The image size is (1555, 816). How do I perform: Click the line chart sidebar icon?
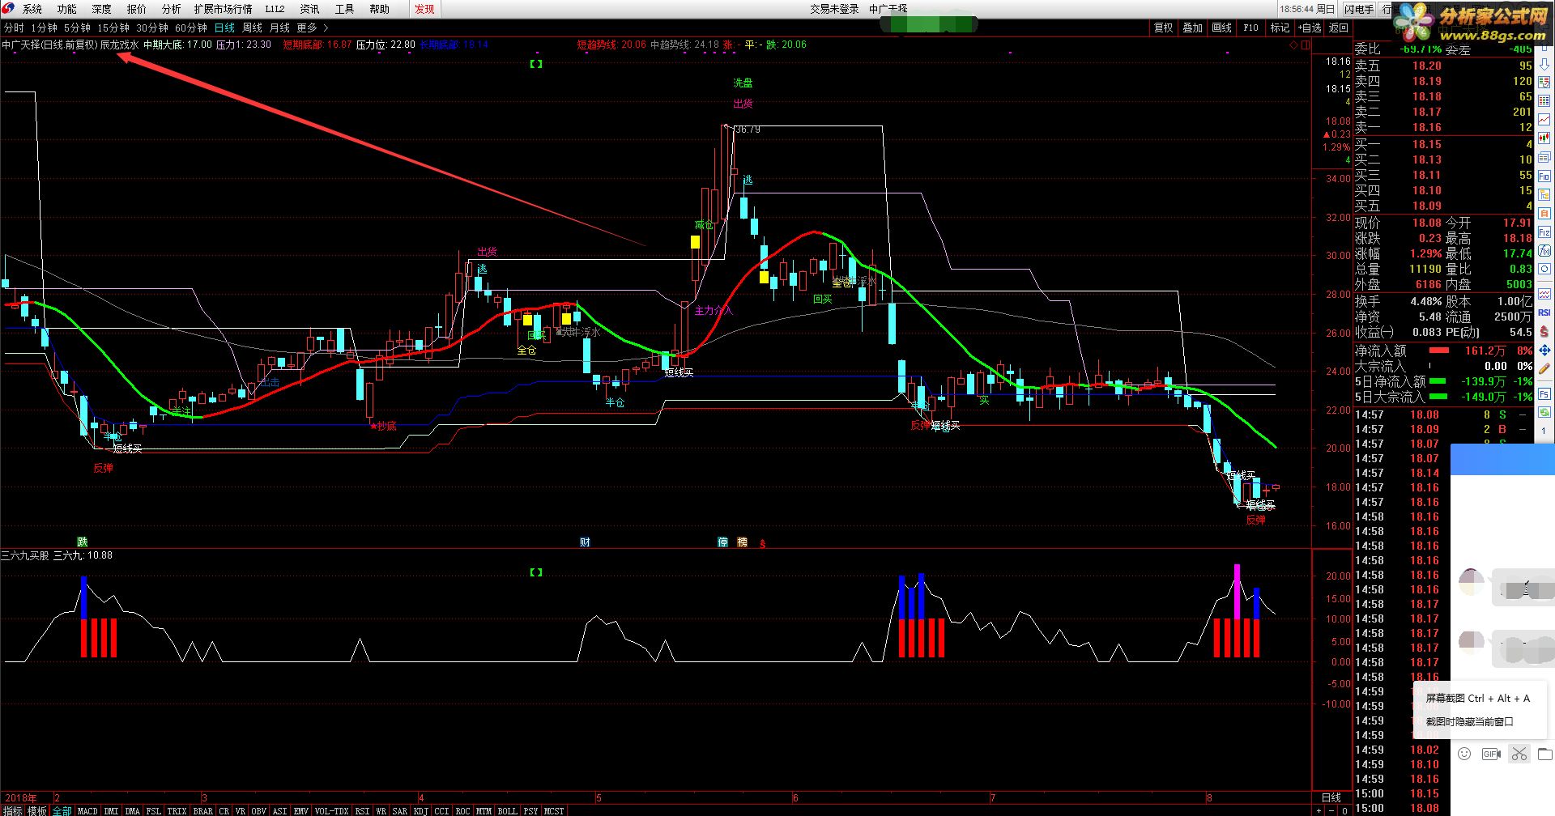click(x=1544, y=118)
